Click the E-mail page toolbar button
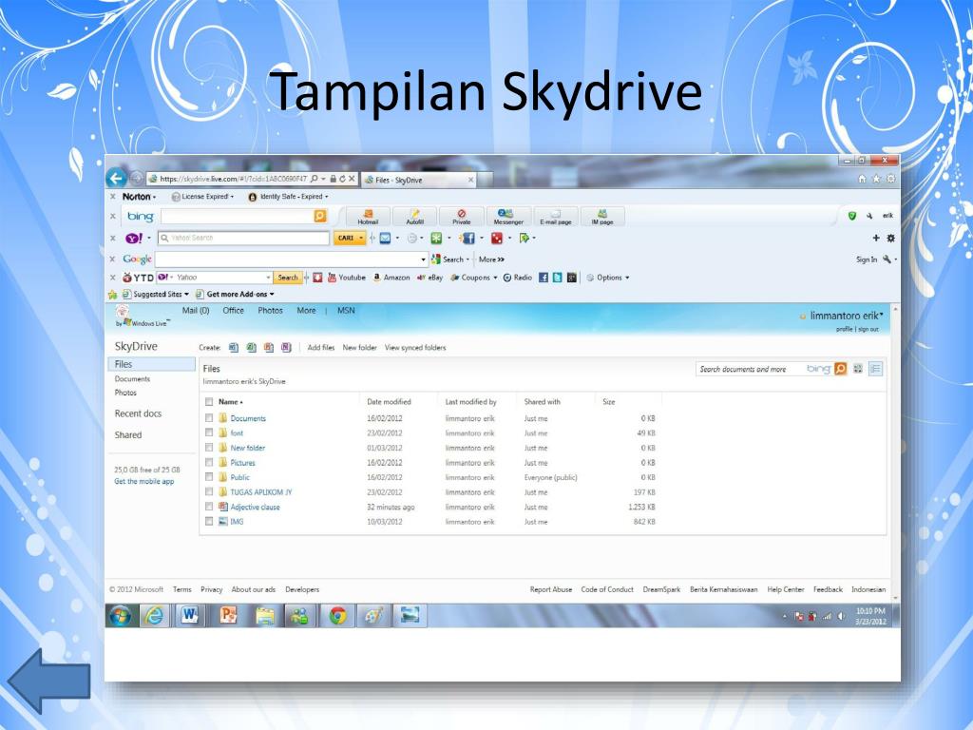 (x=555, y=217)
